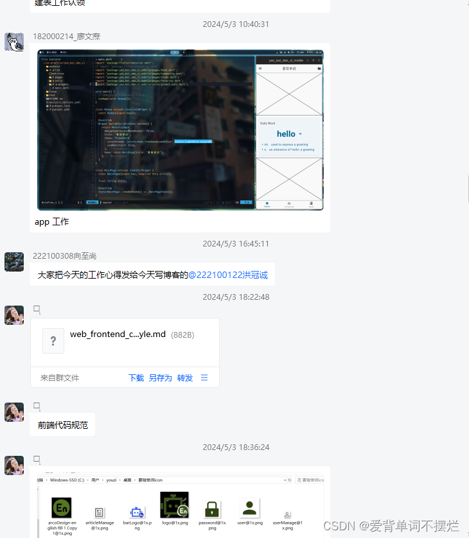Click 另存为 to save file as
This screenshot has height=538, width=469.
click(x=161, y=377)
